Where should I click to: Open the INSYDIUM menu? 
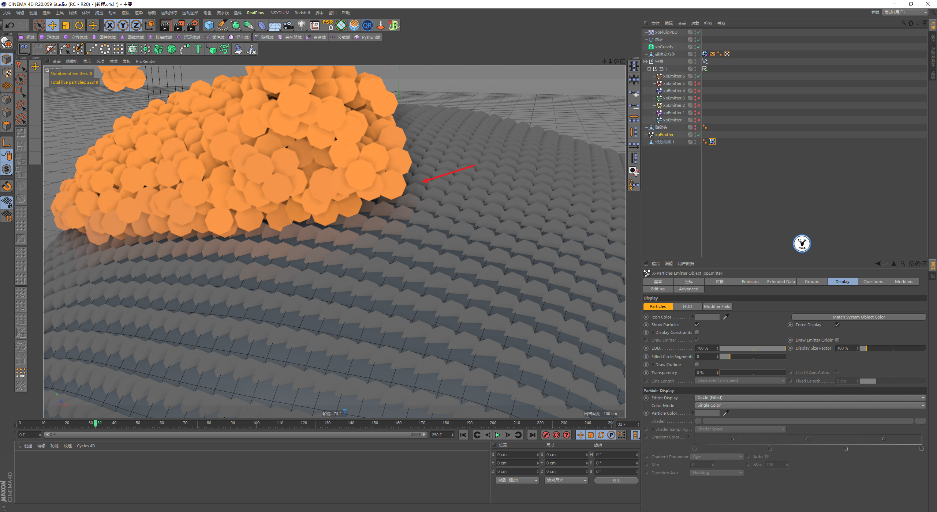(279, 13)
